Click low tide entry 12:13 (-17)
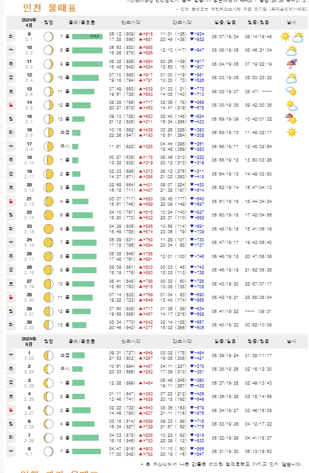309x473 pixels. 174,51
